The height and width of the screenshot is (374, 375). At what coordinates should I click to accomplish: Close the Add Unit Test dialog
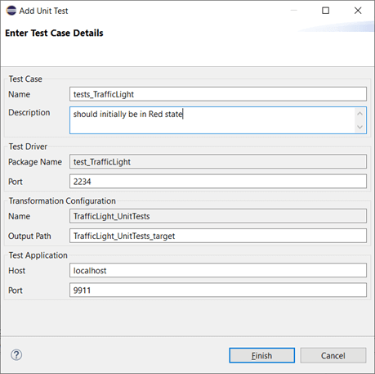(358, 11)
